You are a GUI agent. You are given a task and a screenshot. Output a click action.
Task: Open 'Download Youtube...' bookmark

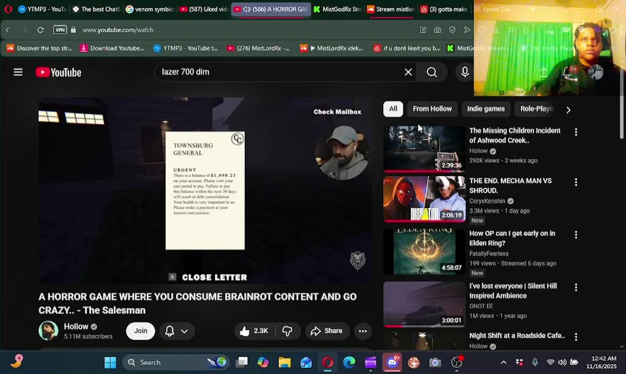[x=112, y=48]
